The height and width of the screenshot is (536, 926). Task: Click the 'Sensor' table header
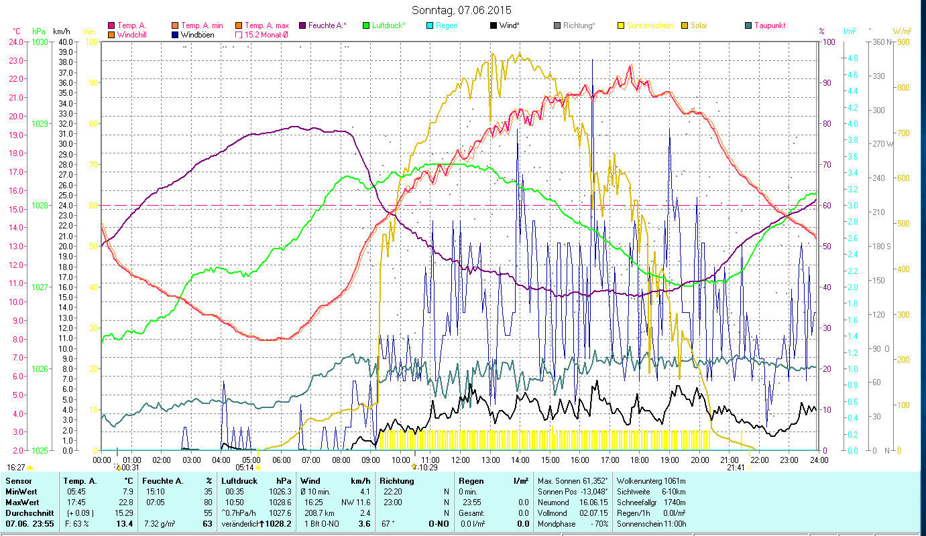(x=18, y=480)
